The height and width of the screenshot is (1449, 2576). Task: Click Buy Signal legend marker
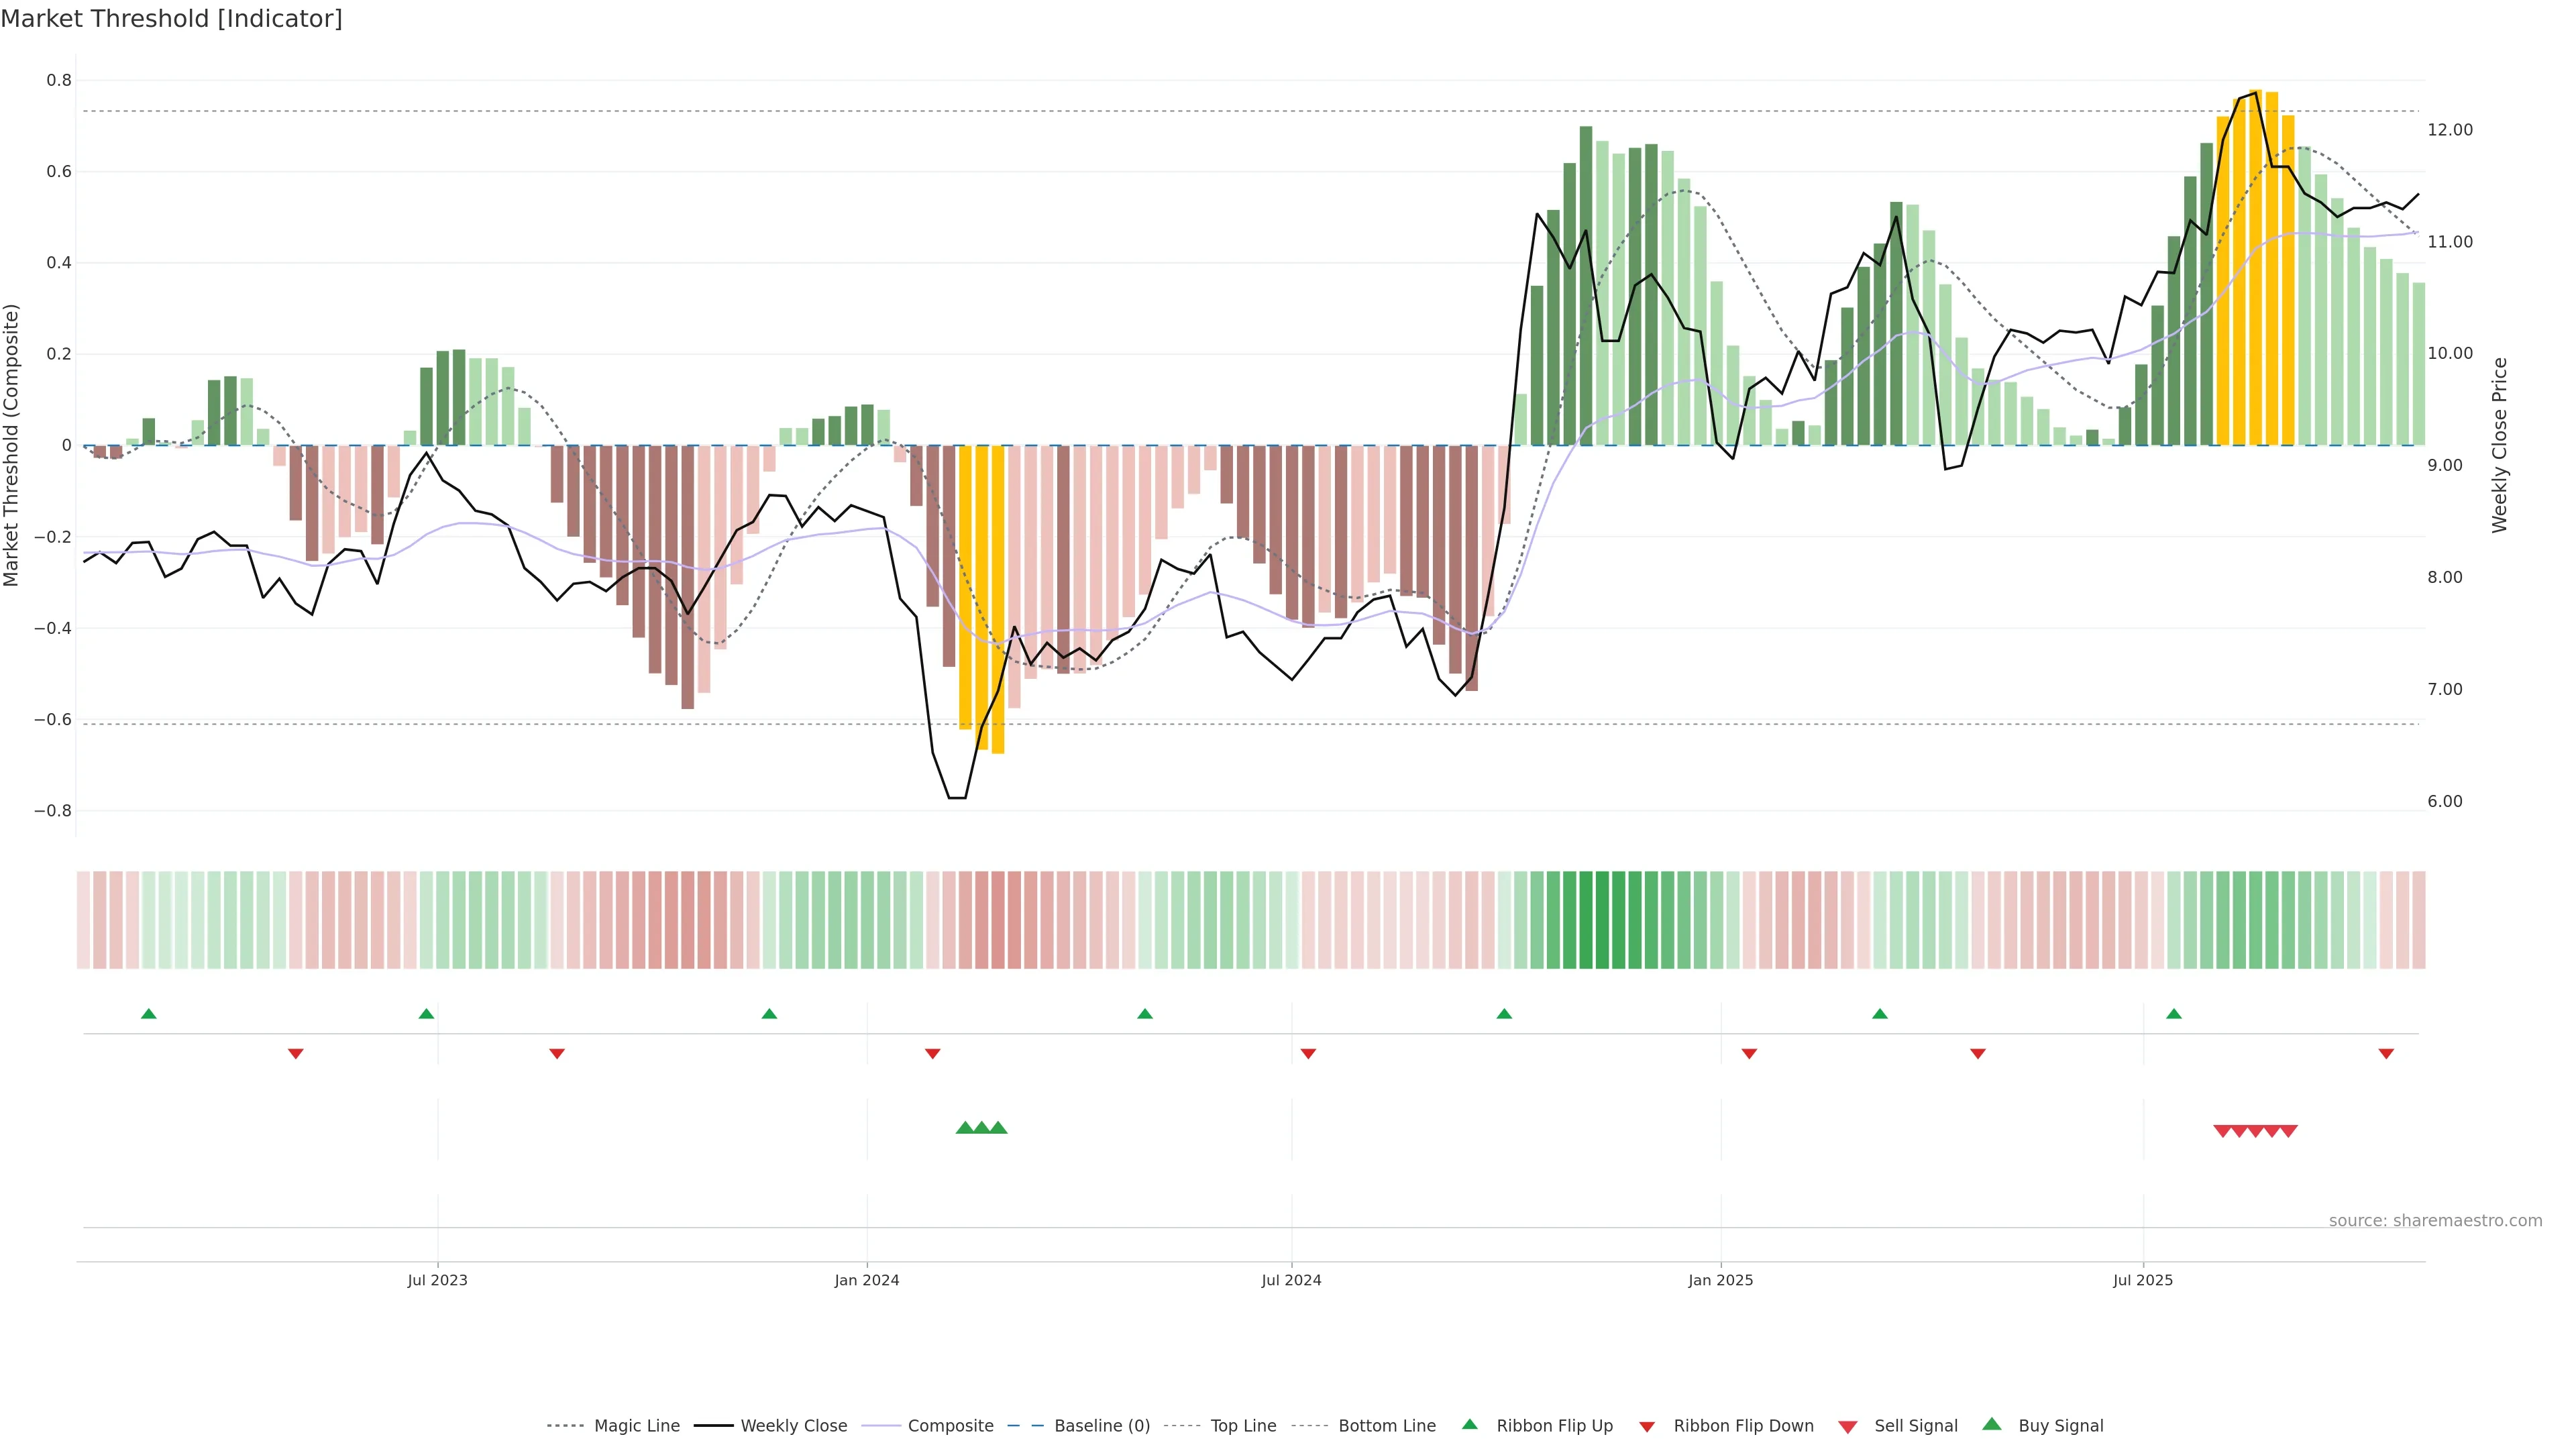point(1992,1424)
